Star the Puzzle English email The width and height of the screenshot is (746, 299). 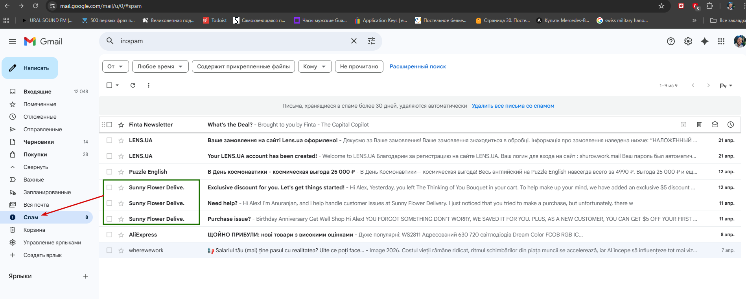click(121, 172)
